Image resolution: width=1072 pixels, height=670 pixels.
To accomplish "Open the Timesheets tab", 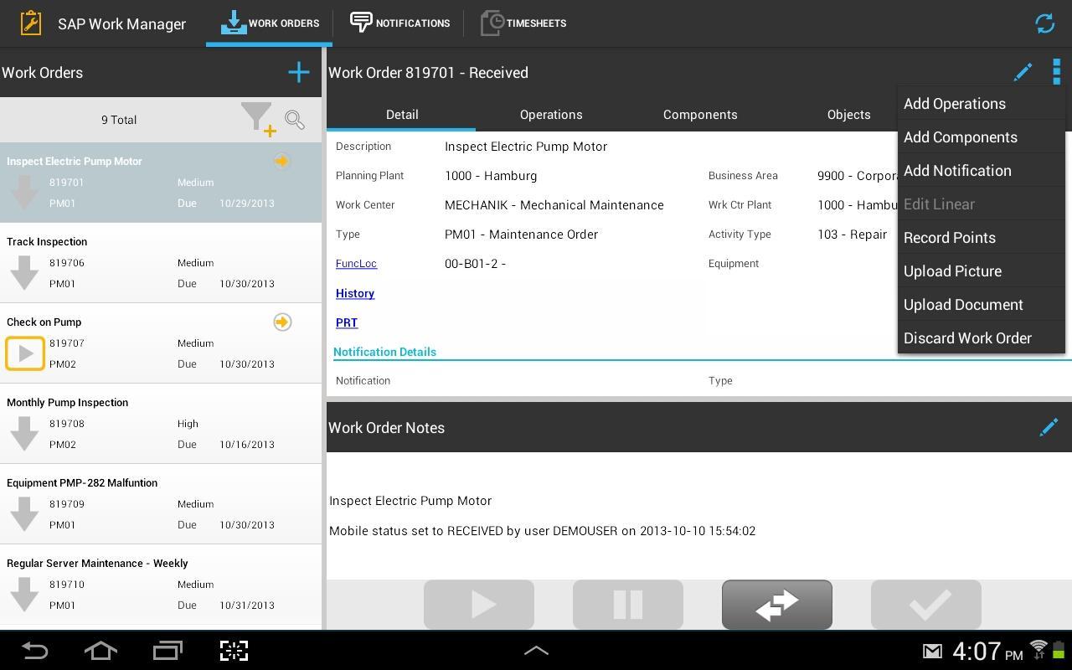I will click(x=523, y=23).
